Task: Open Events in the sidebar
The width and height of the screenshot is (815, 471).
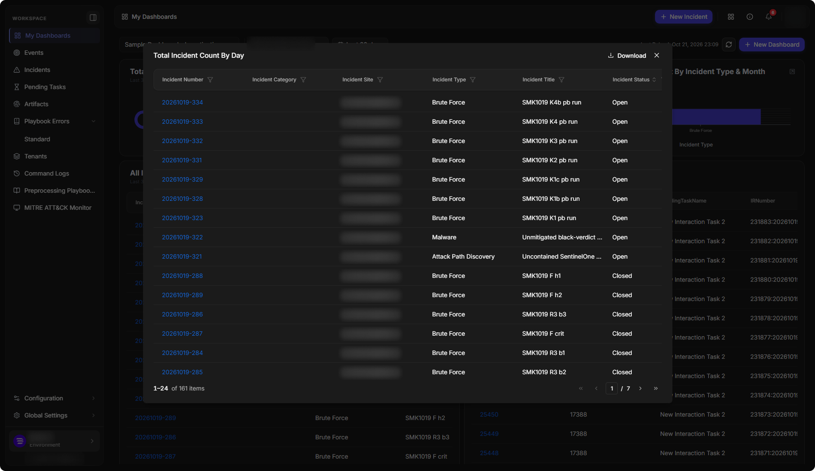Action: click(54, 53)
